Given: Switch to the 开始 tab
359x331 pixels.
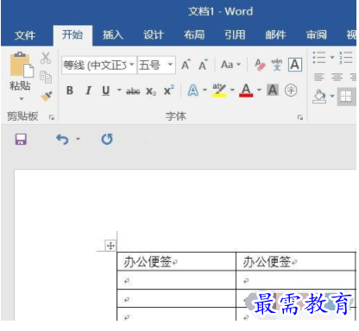Looking at the screenshot, I should coord(72,34).
